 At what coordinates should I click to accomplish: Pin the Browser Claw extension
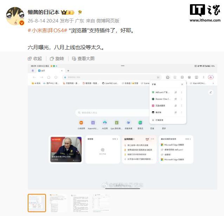(x=176, y=99)
